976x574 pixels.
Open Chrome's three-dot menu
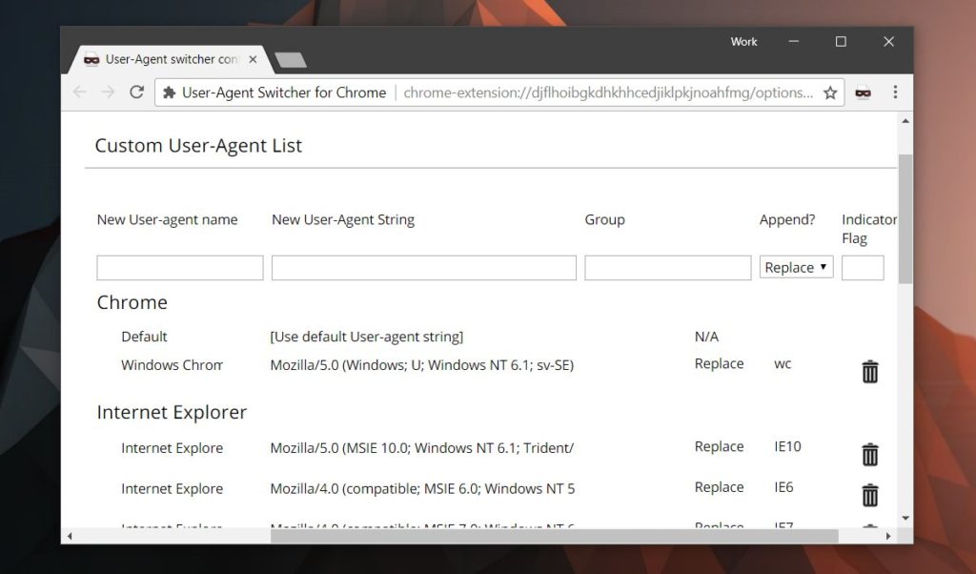[894, 92]
